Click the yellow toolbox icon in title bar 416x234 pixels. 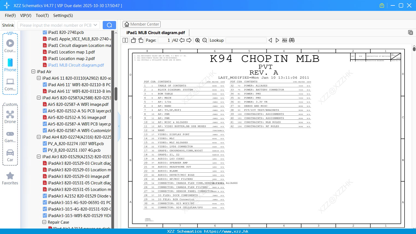pos(382,5)
